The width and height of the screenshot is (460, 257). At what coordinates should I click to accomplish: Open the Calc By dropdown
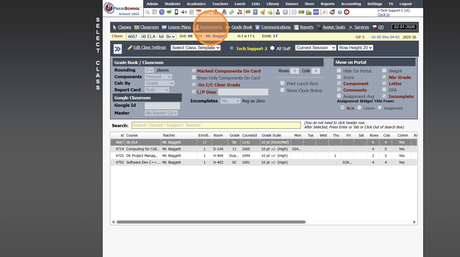160,83
